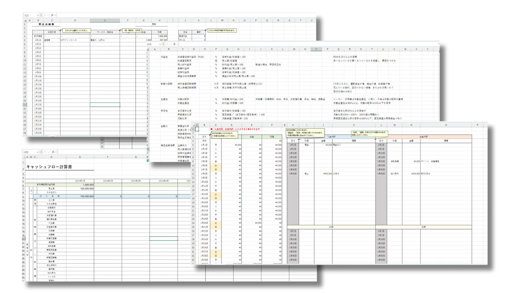The image size is (522, 293).
Task: Open the O26 name box dropdown arrow
Action: (x=160, y=44)
